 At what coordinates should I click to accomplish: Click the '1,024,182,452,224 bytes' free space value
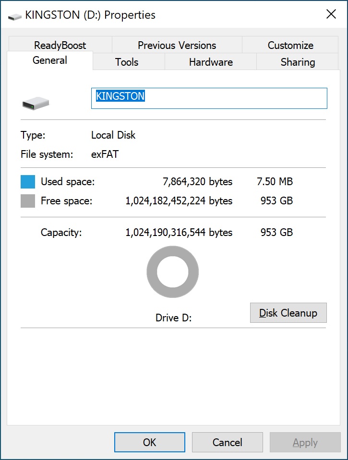[179, 201]
